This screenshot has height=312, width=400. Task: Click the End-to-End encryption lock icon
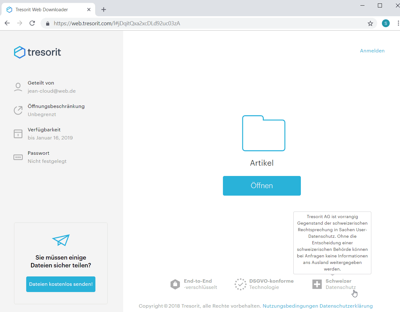(175, 284)
